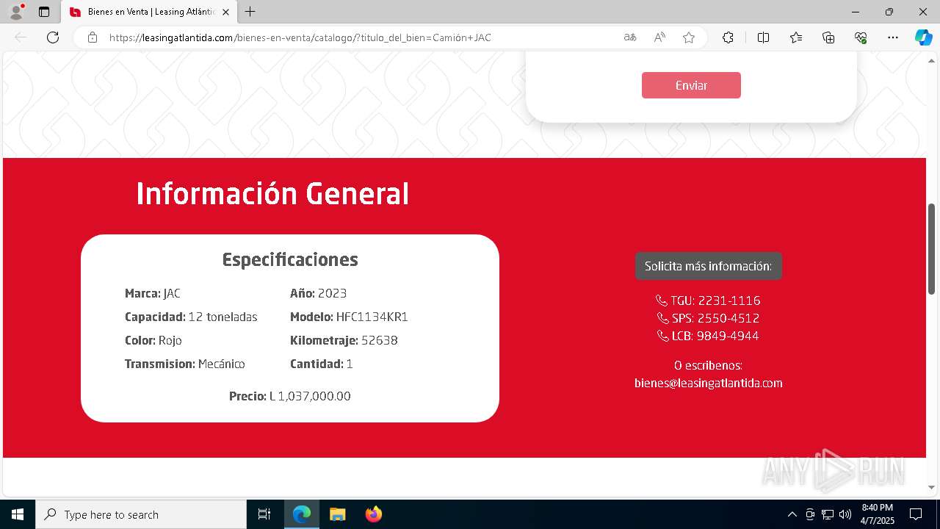
Task: Open the clock and date flyout
Action: tap(878, 514)
